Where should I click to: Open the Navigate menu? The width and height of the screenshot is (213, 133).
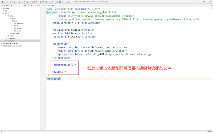point(22,2)
